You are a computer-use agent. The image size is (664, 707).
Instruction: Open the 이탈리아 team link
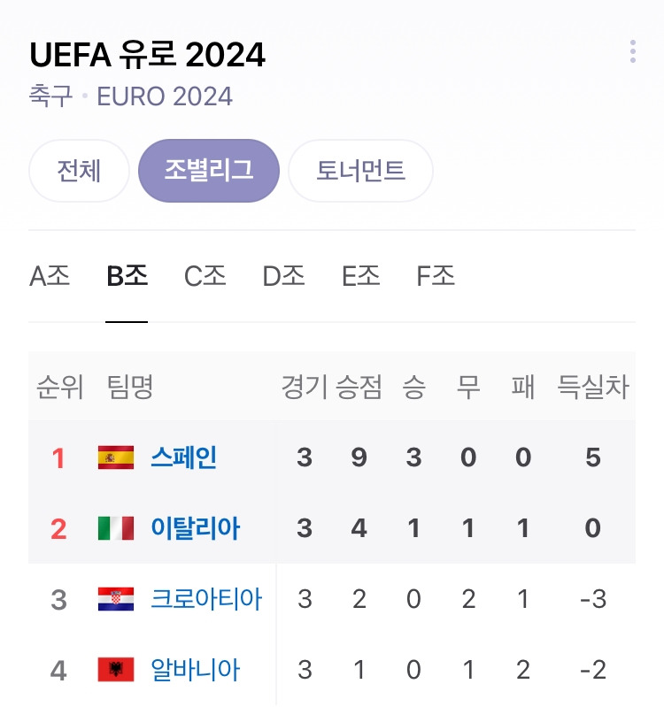pyautogui.click(x=195, y=528)
